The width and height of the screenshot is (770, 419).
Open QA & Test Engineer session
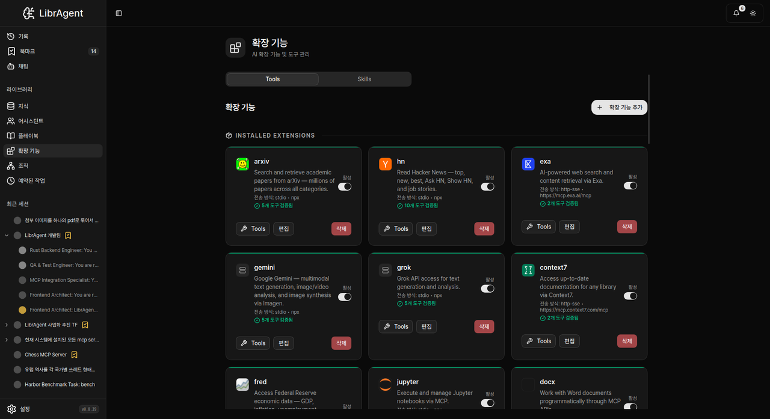point(58,265)
